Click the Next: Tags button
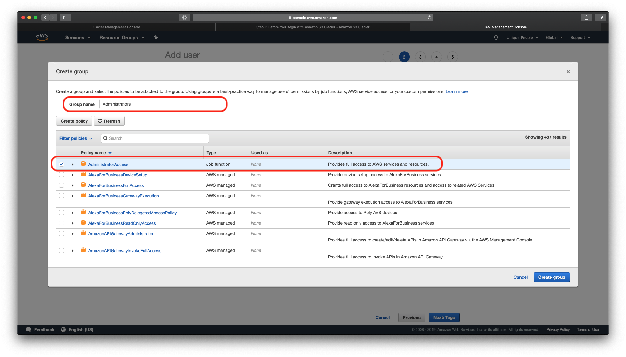Image resolution: width=626 pixels, height=357 pixels. [x=444, y=318]
